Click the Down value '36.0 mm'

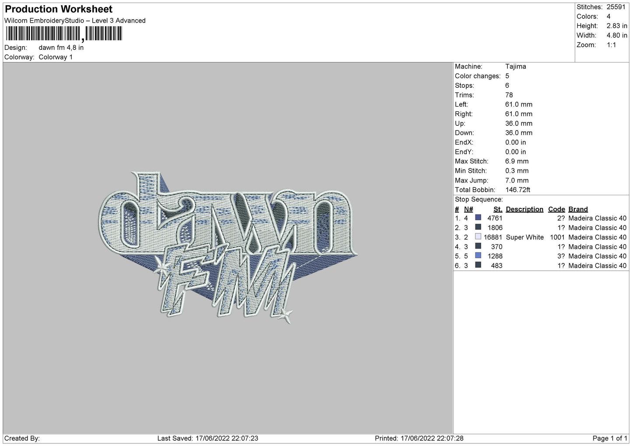pyautogui.click(x=519, y=133)
